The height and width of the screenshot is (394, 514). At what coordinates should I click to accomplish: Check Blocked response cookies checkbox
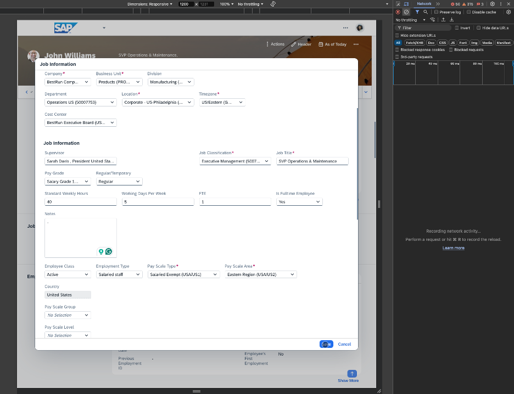(x=397, y=50)
